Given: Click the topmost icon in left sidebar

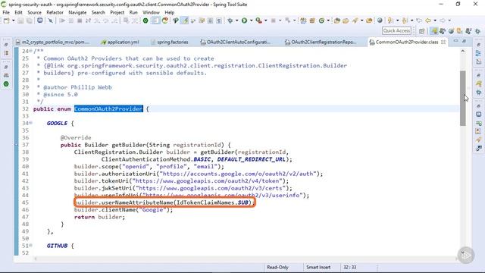Looking at the screenshot, I should pos(6,45).
